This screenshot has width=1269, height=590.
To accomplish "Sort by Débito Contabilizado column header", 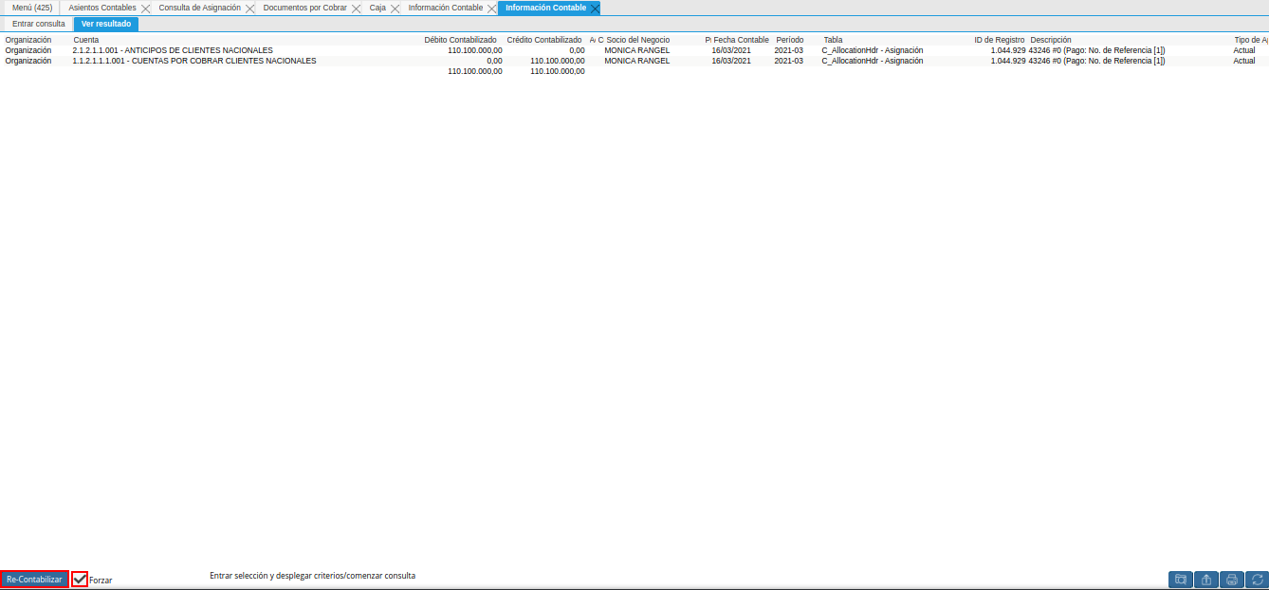I will tap(461, 40).
